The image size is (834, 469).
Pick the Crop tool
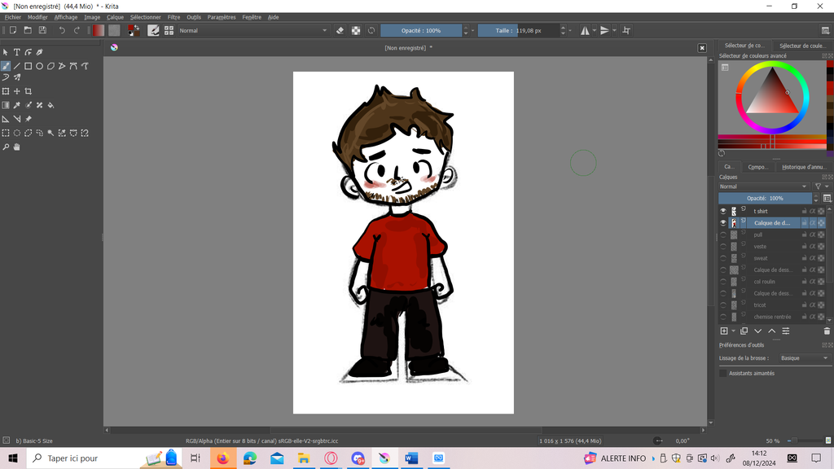pyautogui.click(x=29, y=91)
